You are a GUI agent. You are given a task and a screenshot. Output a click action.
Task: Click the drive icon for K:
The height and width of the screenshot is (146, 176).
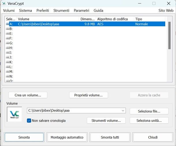point(8,62)
